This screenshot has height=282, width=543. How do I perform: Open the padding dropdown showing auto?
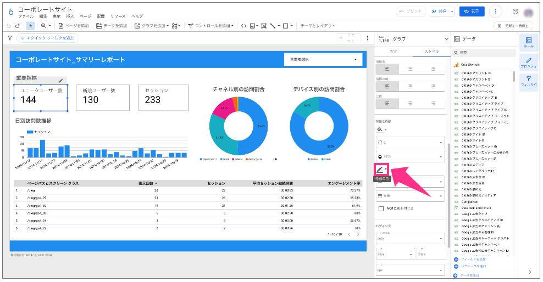(411, 239)
